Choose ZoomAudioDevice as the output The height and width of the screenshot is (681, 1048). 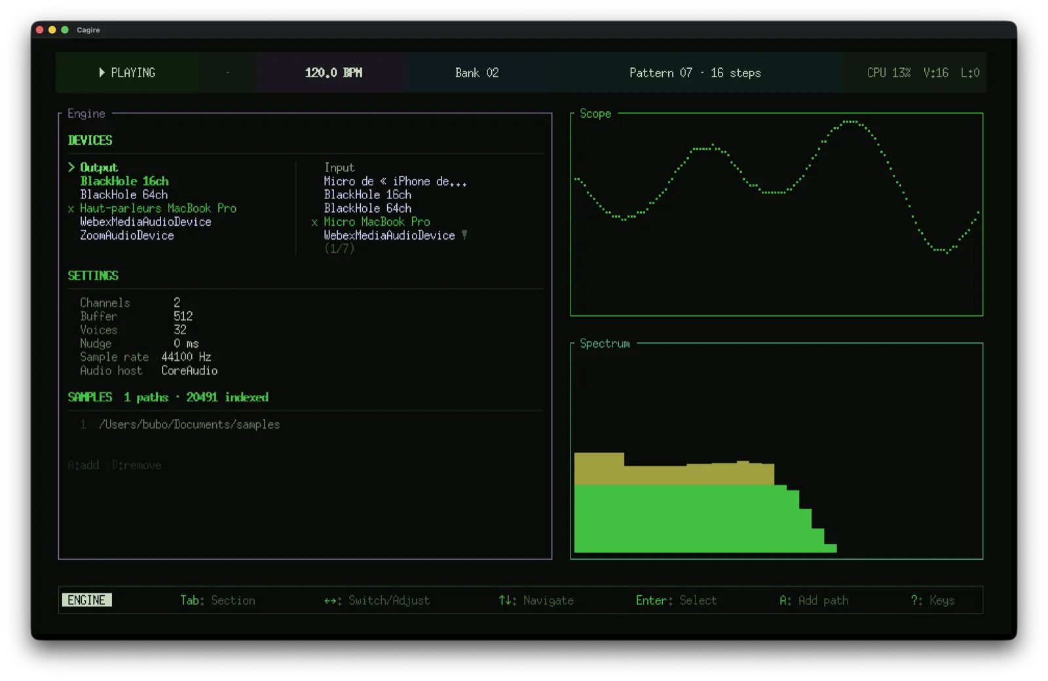(x=127, y=236)
